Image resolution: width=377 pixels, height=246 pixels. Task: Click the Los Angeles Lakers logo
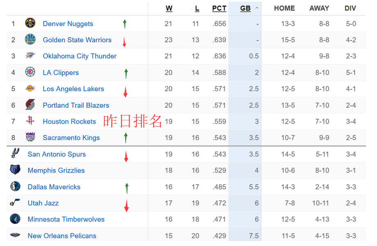pos(30,89)
